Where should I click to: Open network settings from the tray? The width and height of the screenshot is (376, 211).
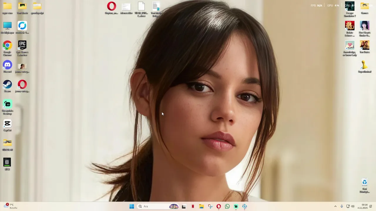tap(348, 206)
